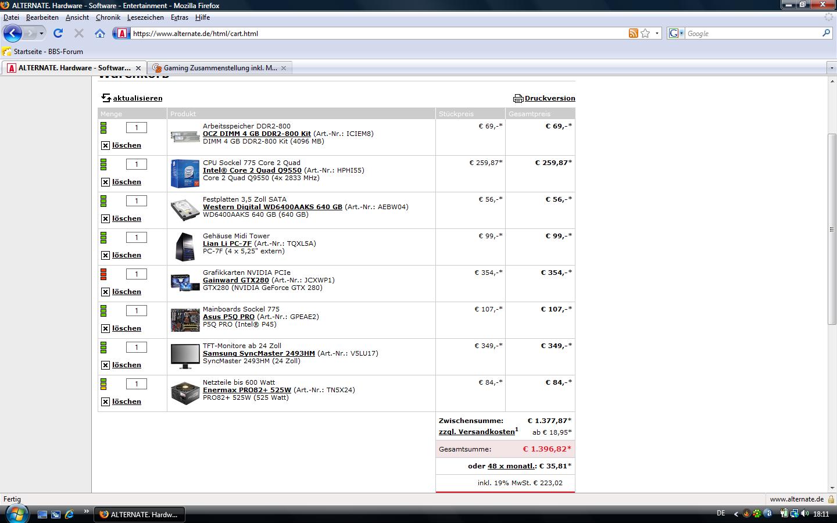Click the ALTERNATE site favicon in address bar
This screenshot has height=523, width=837.
pyautogui.click(x=121, y=33)
